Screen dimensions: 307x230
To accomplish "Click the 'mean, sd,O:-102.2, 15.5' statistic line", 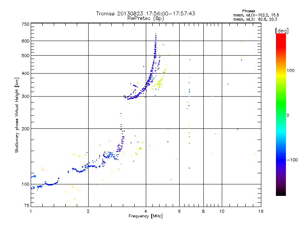I will (256, 15).
